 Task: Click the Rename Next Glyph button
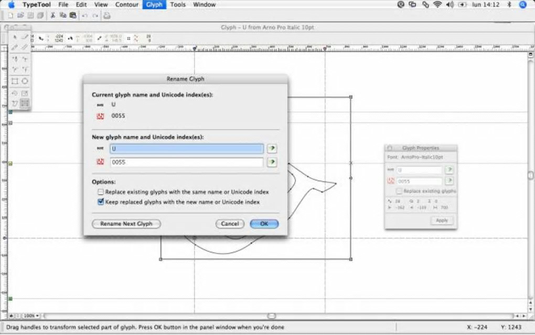(x=126, y=224)
